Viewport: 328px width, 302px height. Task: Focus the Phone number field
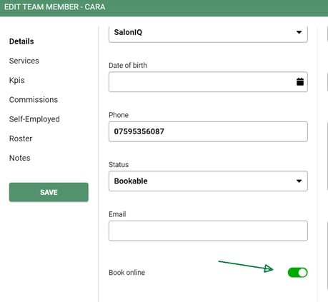pyautogui.click(x=208, y=131)
